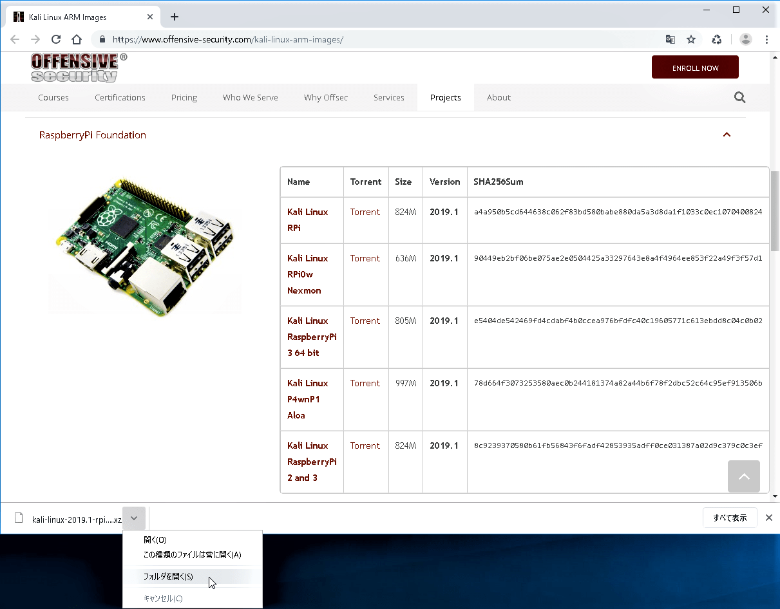The height and width of the screenshot is (609, 780).
Task: Open the Chrome three-dot menu
Action: 766,39
